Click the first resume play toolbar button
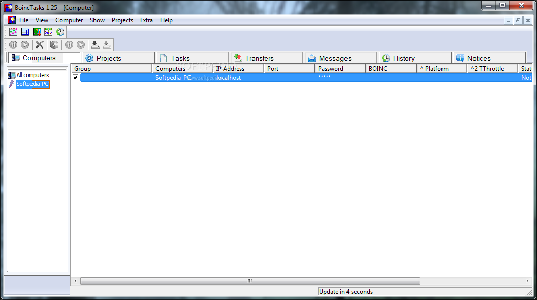This screenshot has width=537, height=300. 25,45
